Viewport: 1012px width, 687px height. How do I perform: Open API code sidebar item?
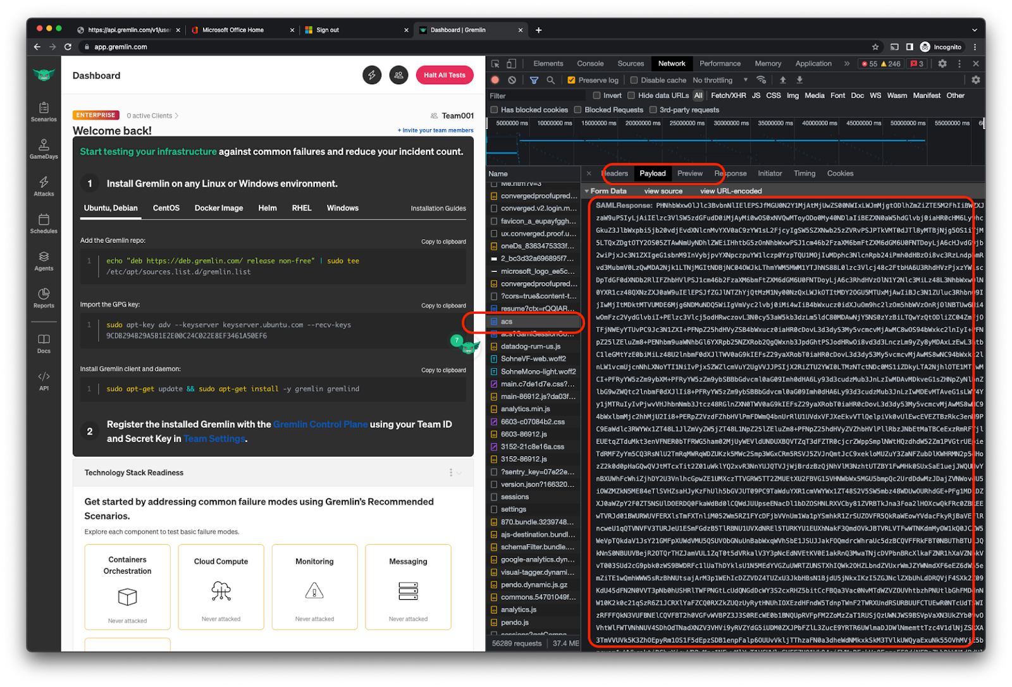(44, 381)
